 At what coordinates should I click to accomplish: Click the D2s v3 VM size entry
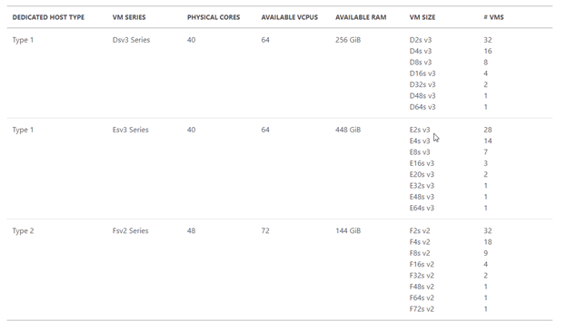[421, 40]
